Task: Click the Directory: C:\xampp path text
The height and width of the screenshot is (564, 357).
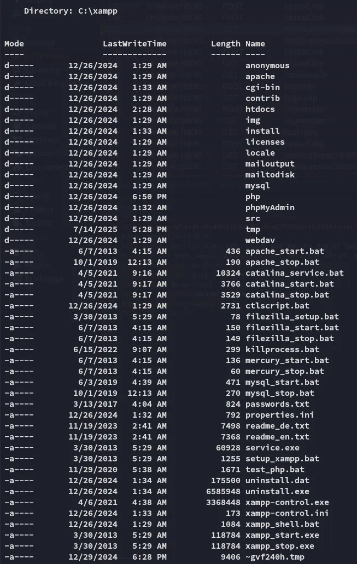Action: 71,11
